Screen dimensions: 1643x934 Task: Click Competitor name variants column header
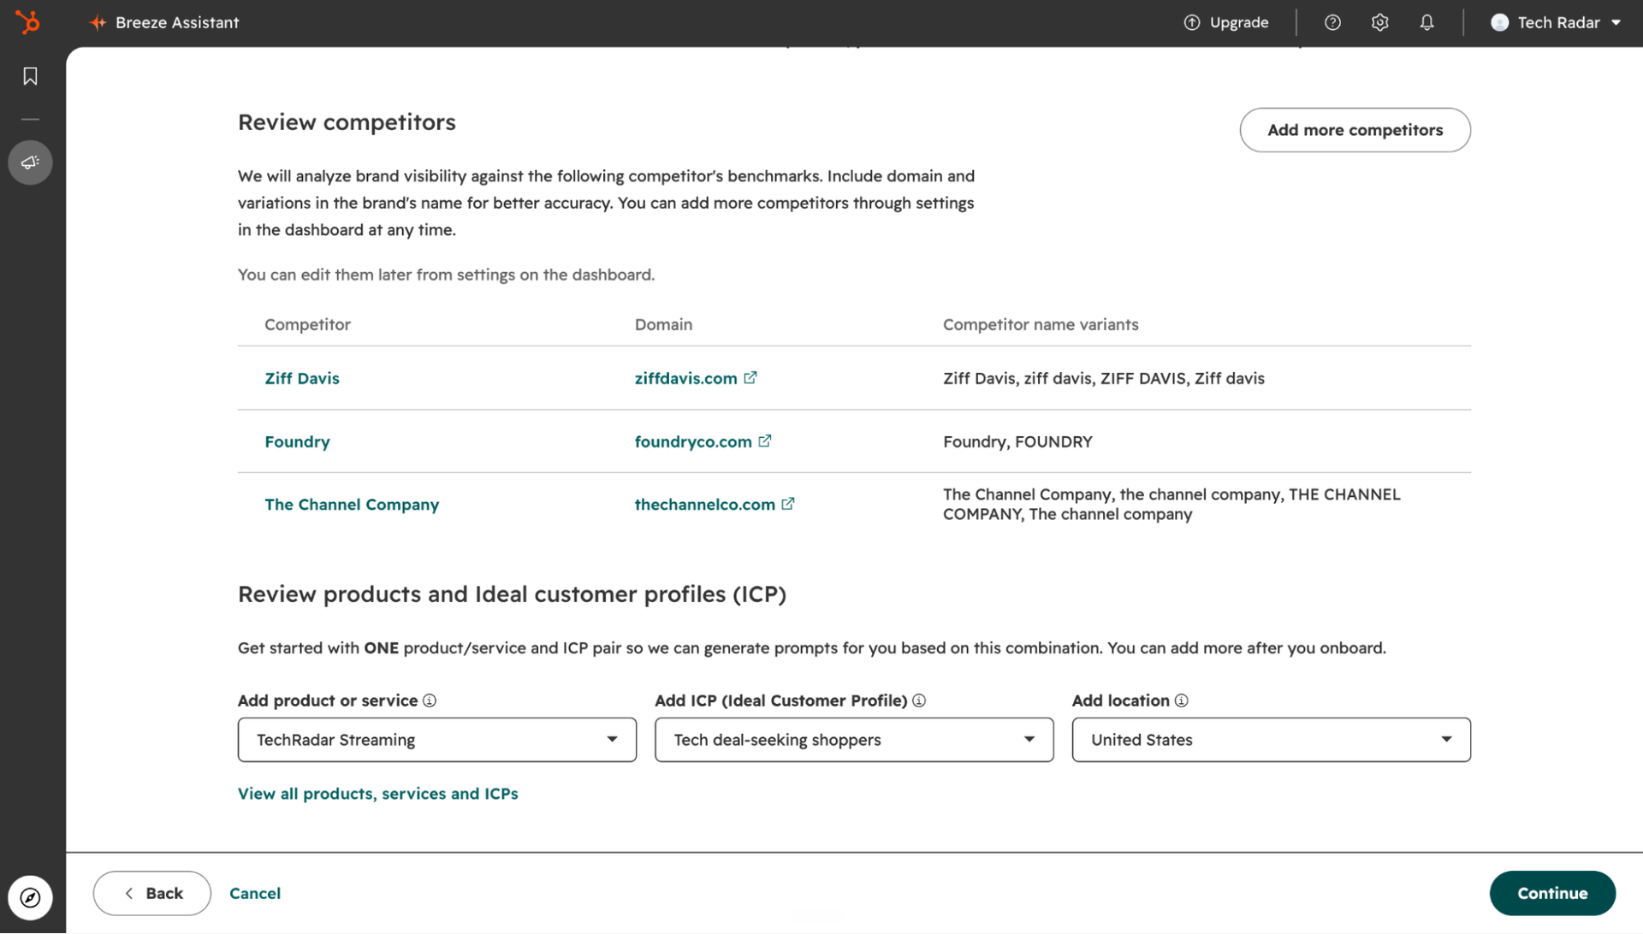click(1041, 324)
